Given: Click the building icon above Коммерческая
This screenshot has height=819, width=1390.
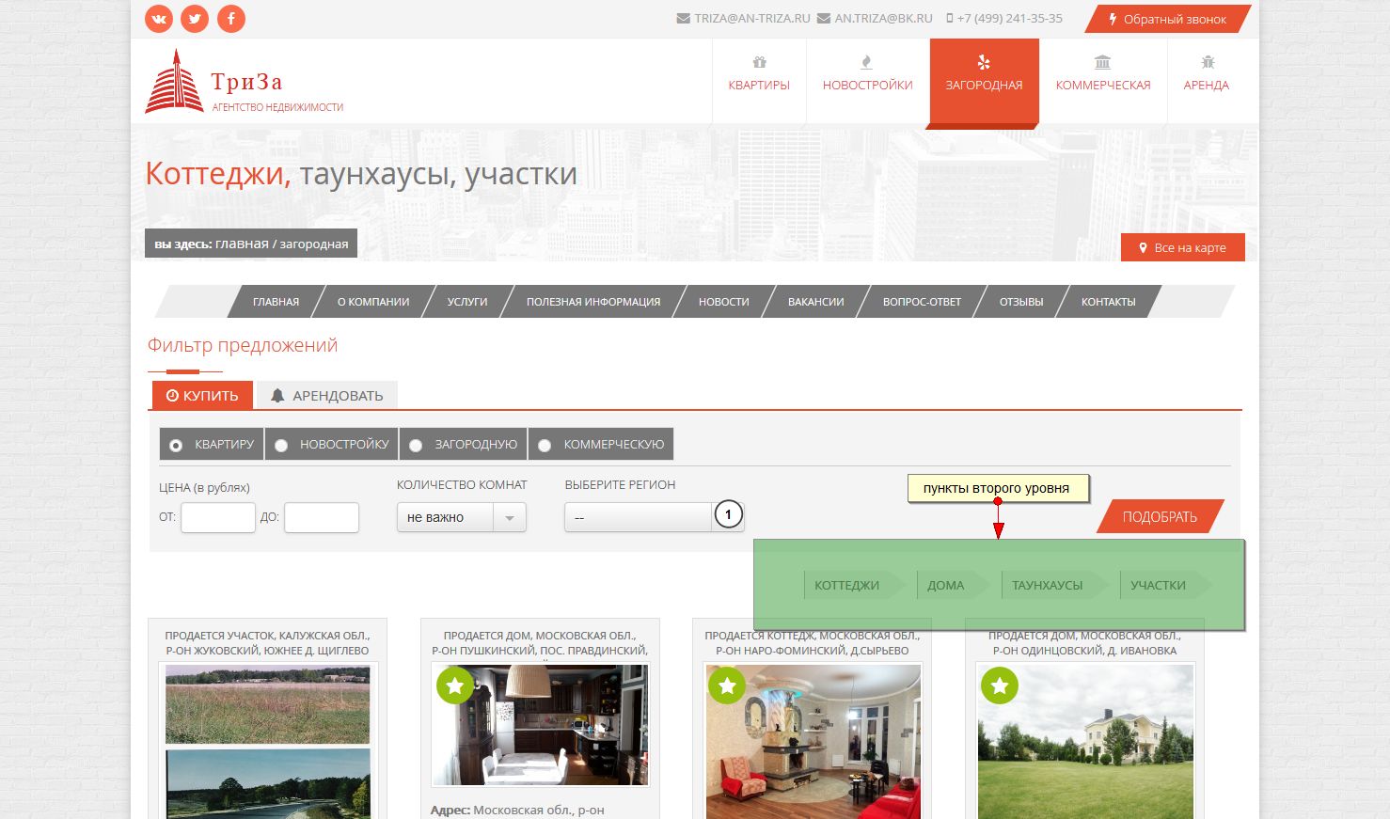Looking at the screenshot, I should coord(1102,62).
